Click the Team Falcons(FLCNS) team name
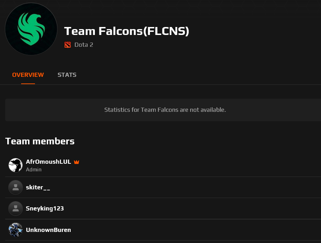321x243 pixels. (x=127, y=31)
